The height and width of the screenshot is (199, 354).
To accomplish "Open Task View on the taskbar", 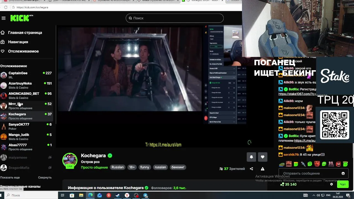I will tap(63, 195).
